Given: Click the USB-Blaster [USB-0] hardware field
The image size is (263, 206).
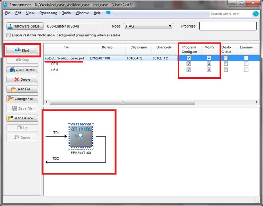Looking at the screenshot, I should (75, 26).
